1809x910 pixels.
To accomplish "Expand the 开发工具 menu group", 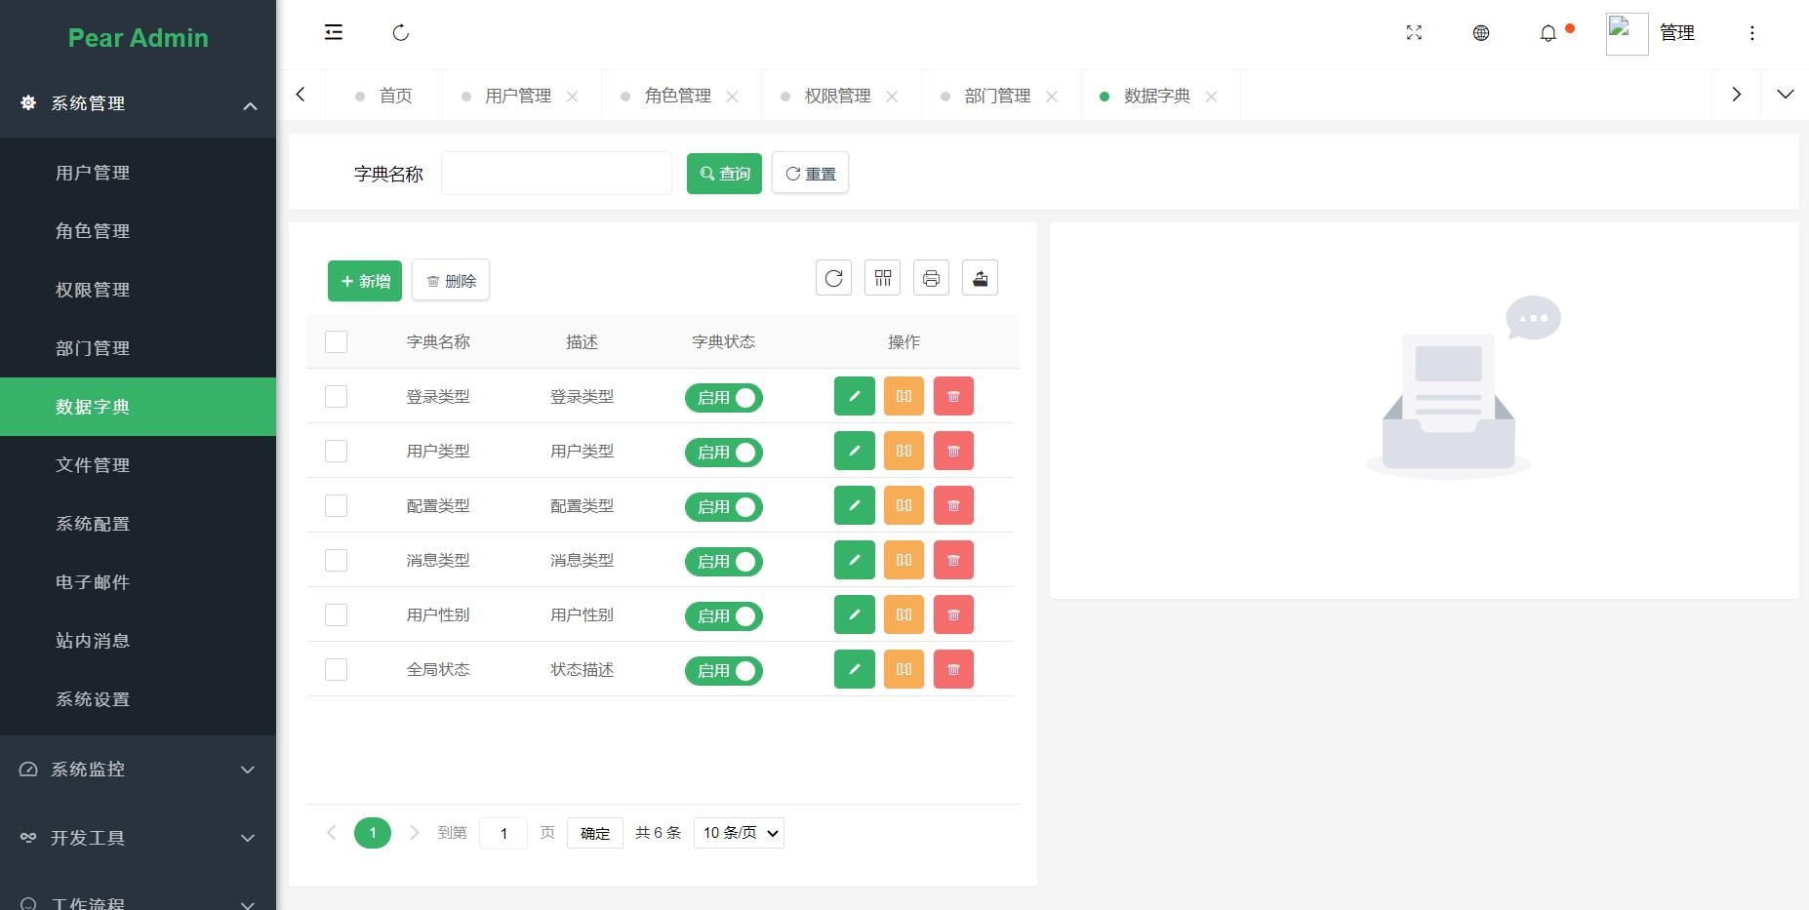I will [138, 838].
